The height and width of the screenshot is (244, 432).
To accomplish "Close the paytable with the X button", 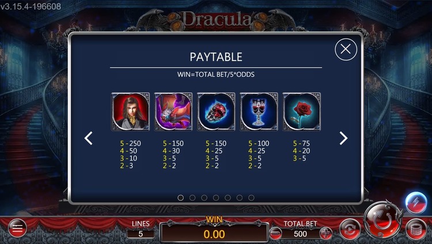I will (x=346, y=49).
